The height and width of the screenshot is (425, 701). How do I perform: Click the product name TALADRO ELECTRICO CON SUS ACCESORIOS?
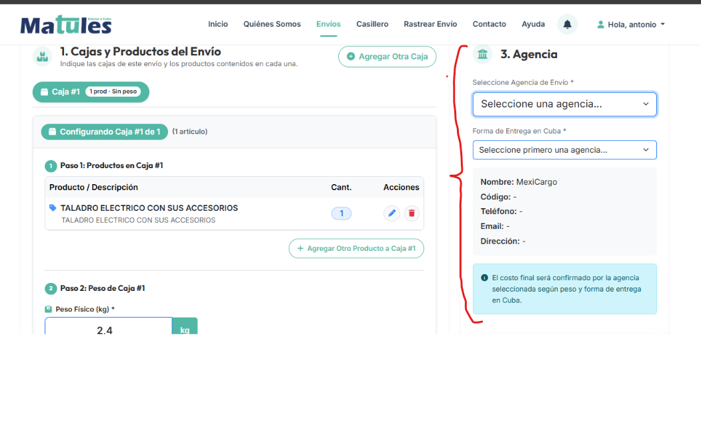click(149, 208)
